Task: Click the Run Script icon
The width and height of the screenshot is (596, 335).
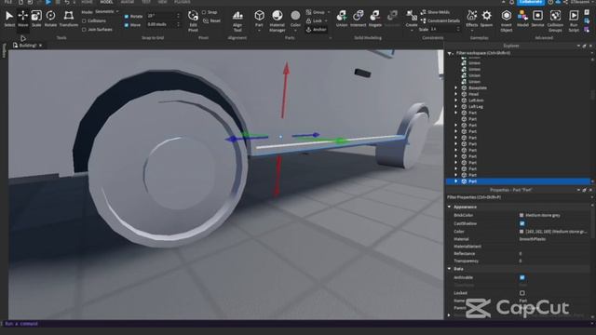Action: [574, 20]
